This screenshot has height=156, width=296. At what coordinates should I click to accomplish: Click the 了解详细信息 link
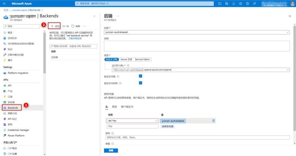[75, 38]
